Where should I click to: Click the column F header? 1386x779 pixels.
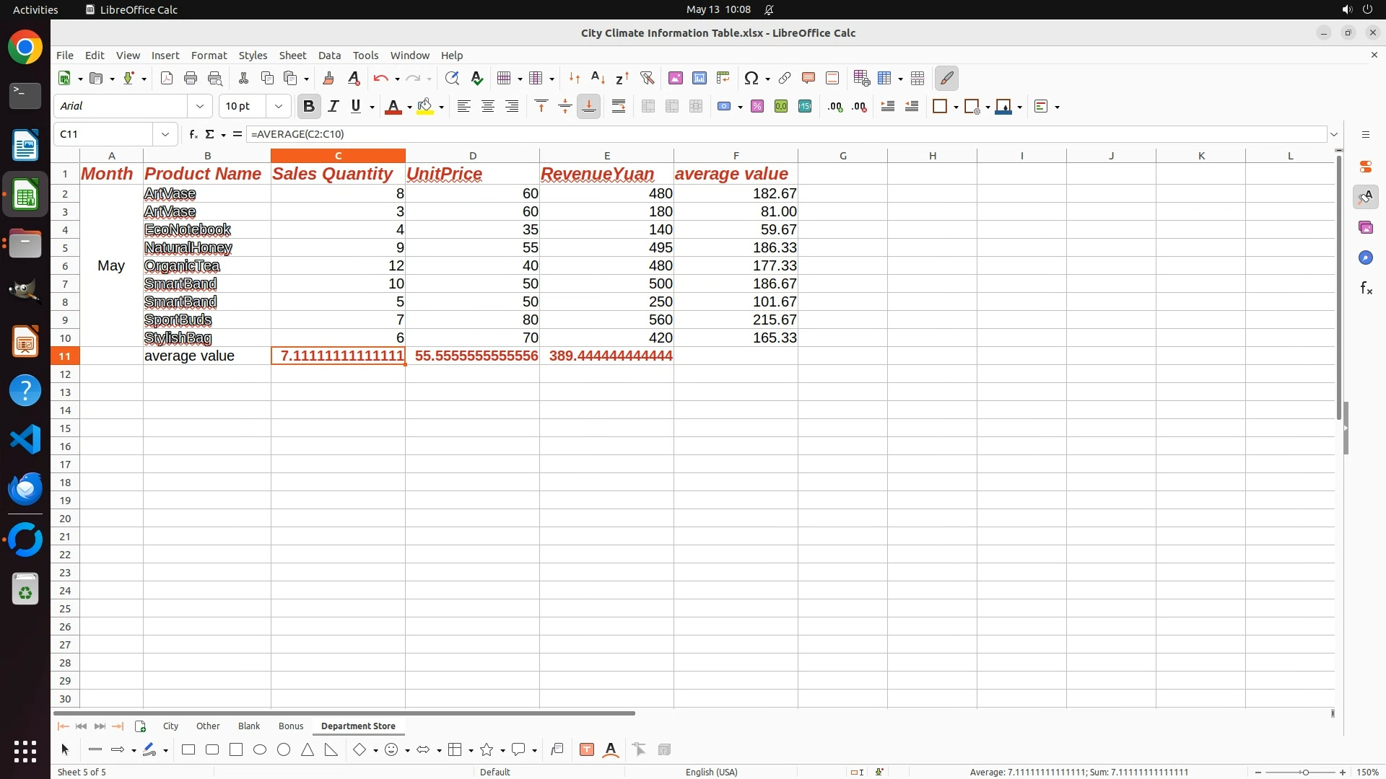click(735, 156)
